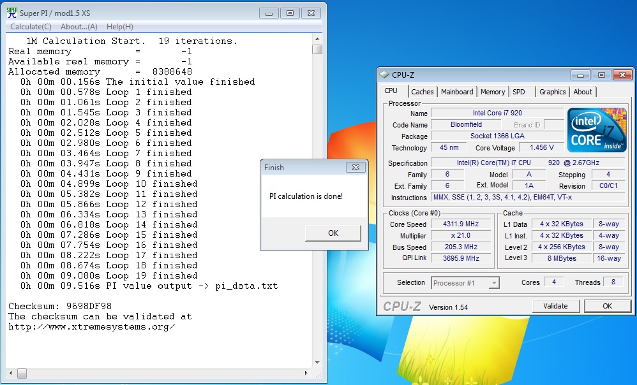This screenshot has width=637, height=385.
Task: Switch to the Caches tab
Action: tap(422, 92)
